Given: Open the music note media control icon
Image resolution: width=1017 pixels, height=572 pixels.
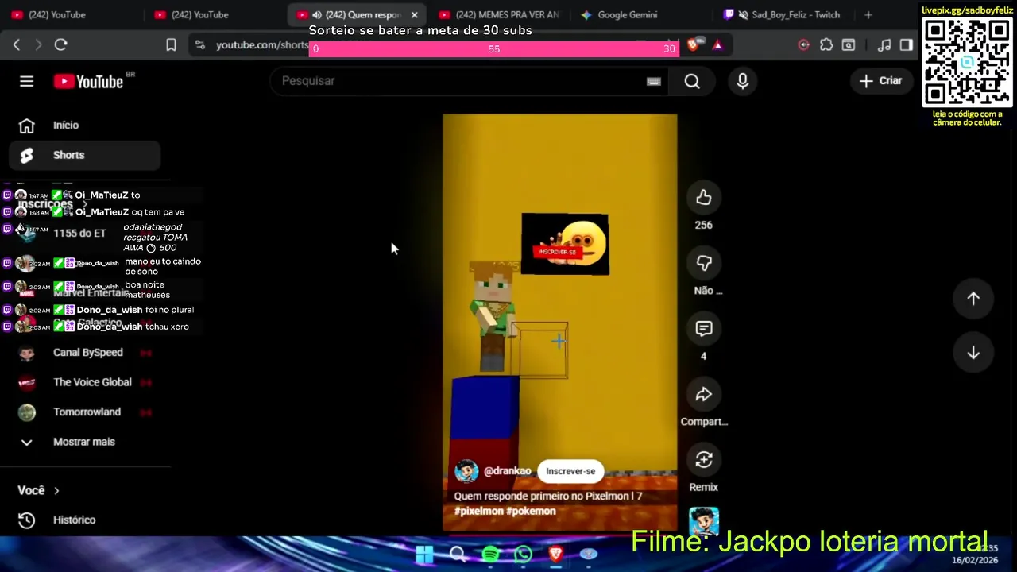Looking at the screenshot, I should tap(884, 45).
